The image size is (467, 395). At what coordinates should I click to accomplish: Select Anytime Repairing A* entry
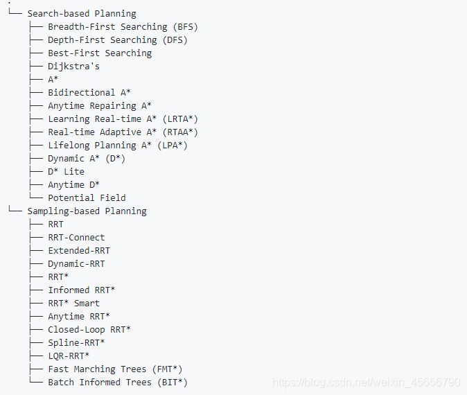click(x=100, y=106)
